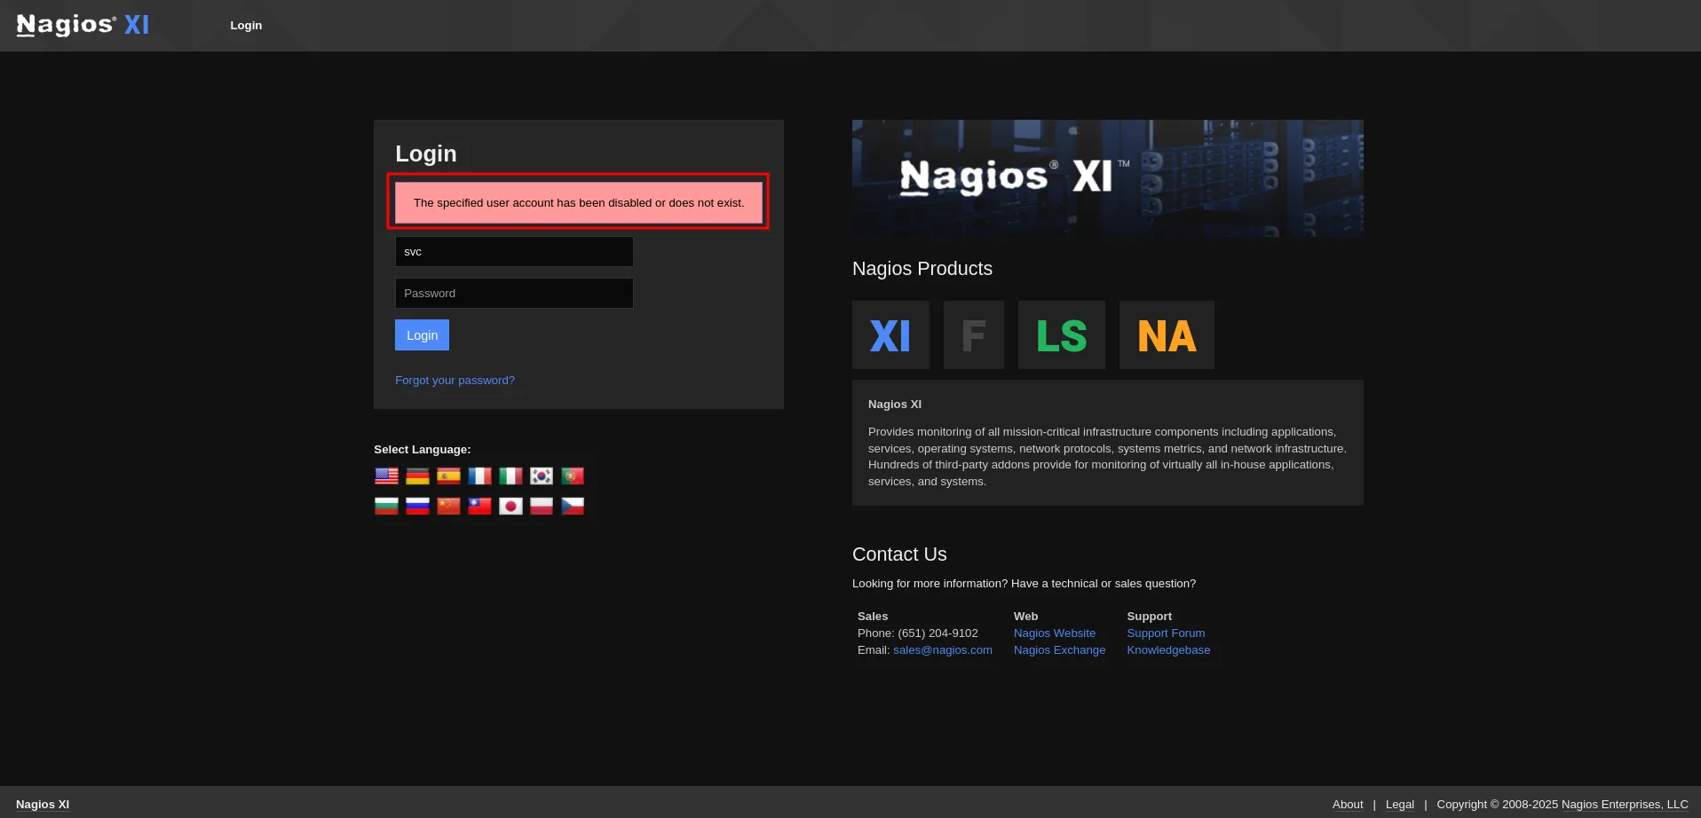
Task: Click the Nagios Enterprises, LLC copyright link
Action: (x=1625, y=805)
